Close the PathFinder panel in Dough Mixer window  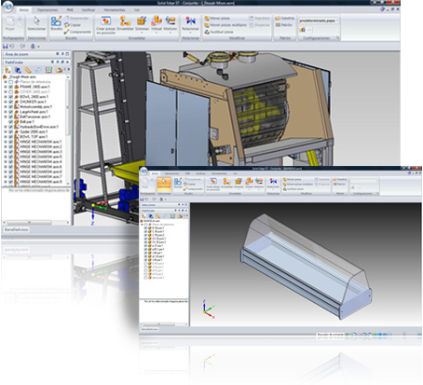click(x=67, y=62)
